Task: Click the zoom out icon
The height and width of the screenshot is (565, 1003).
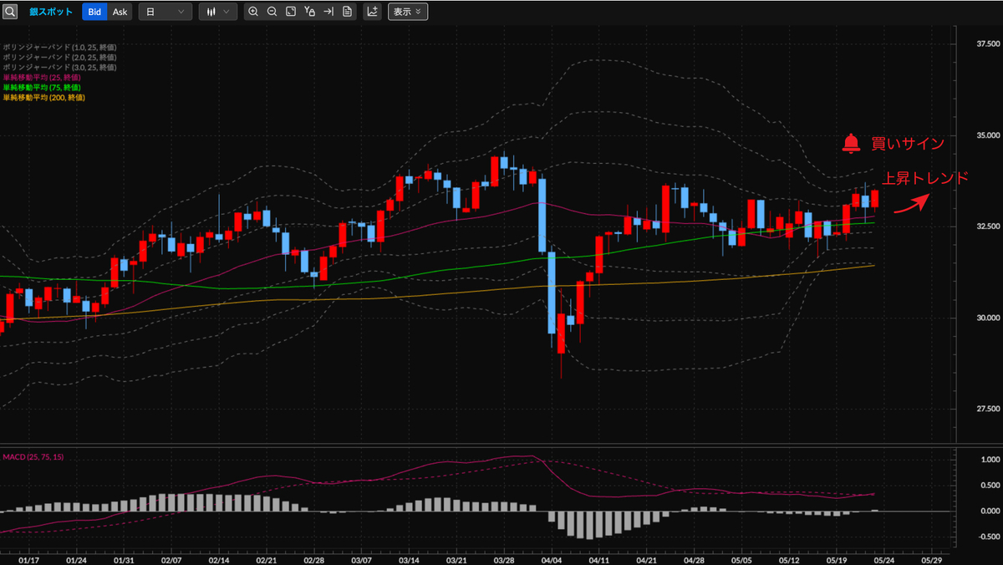Action: (x=272, y=12)
